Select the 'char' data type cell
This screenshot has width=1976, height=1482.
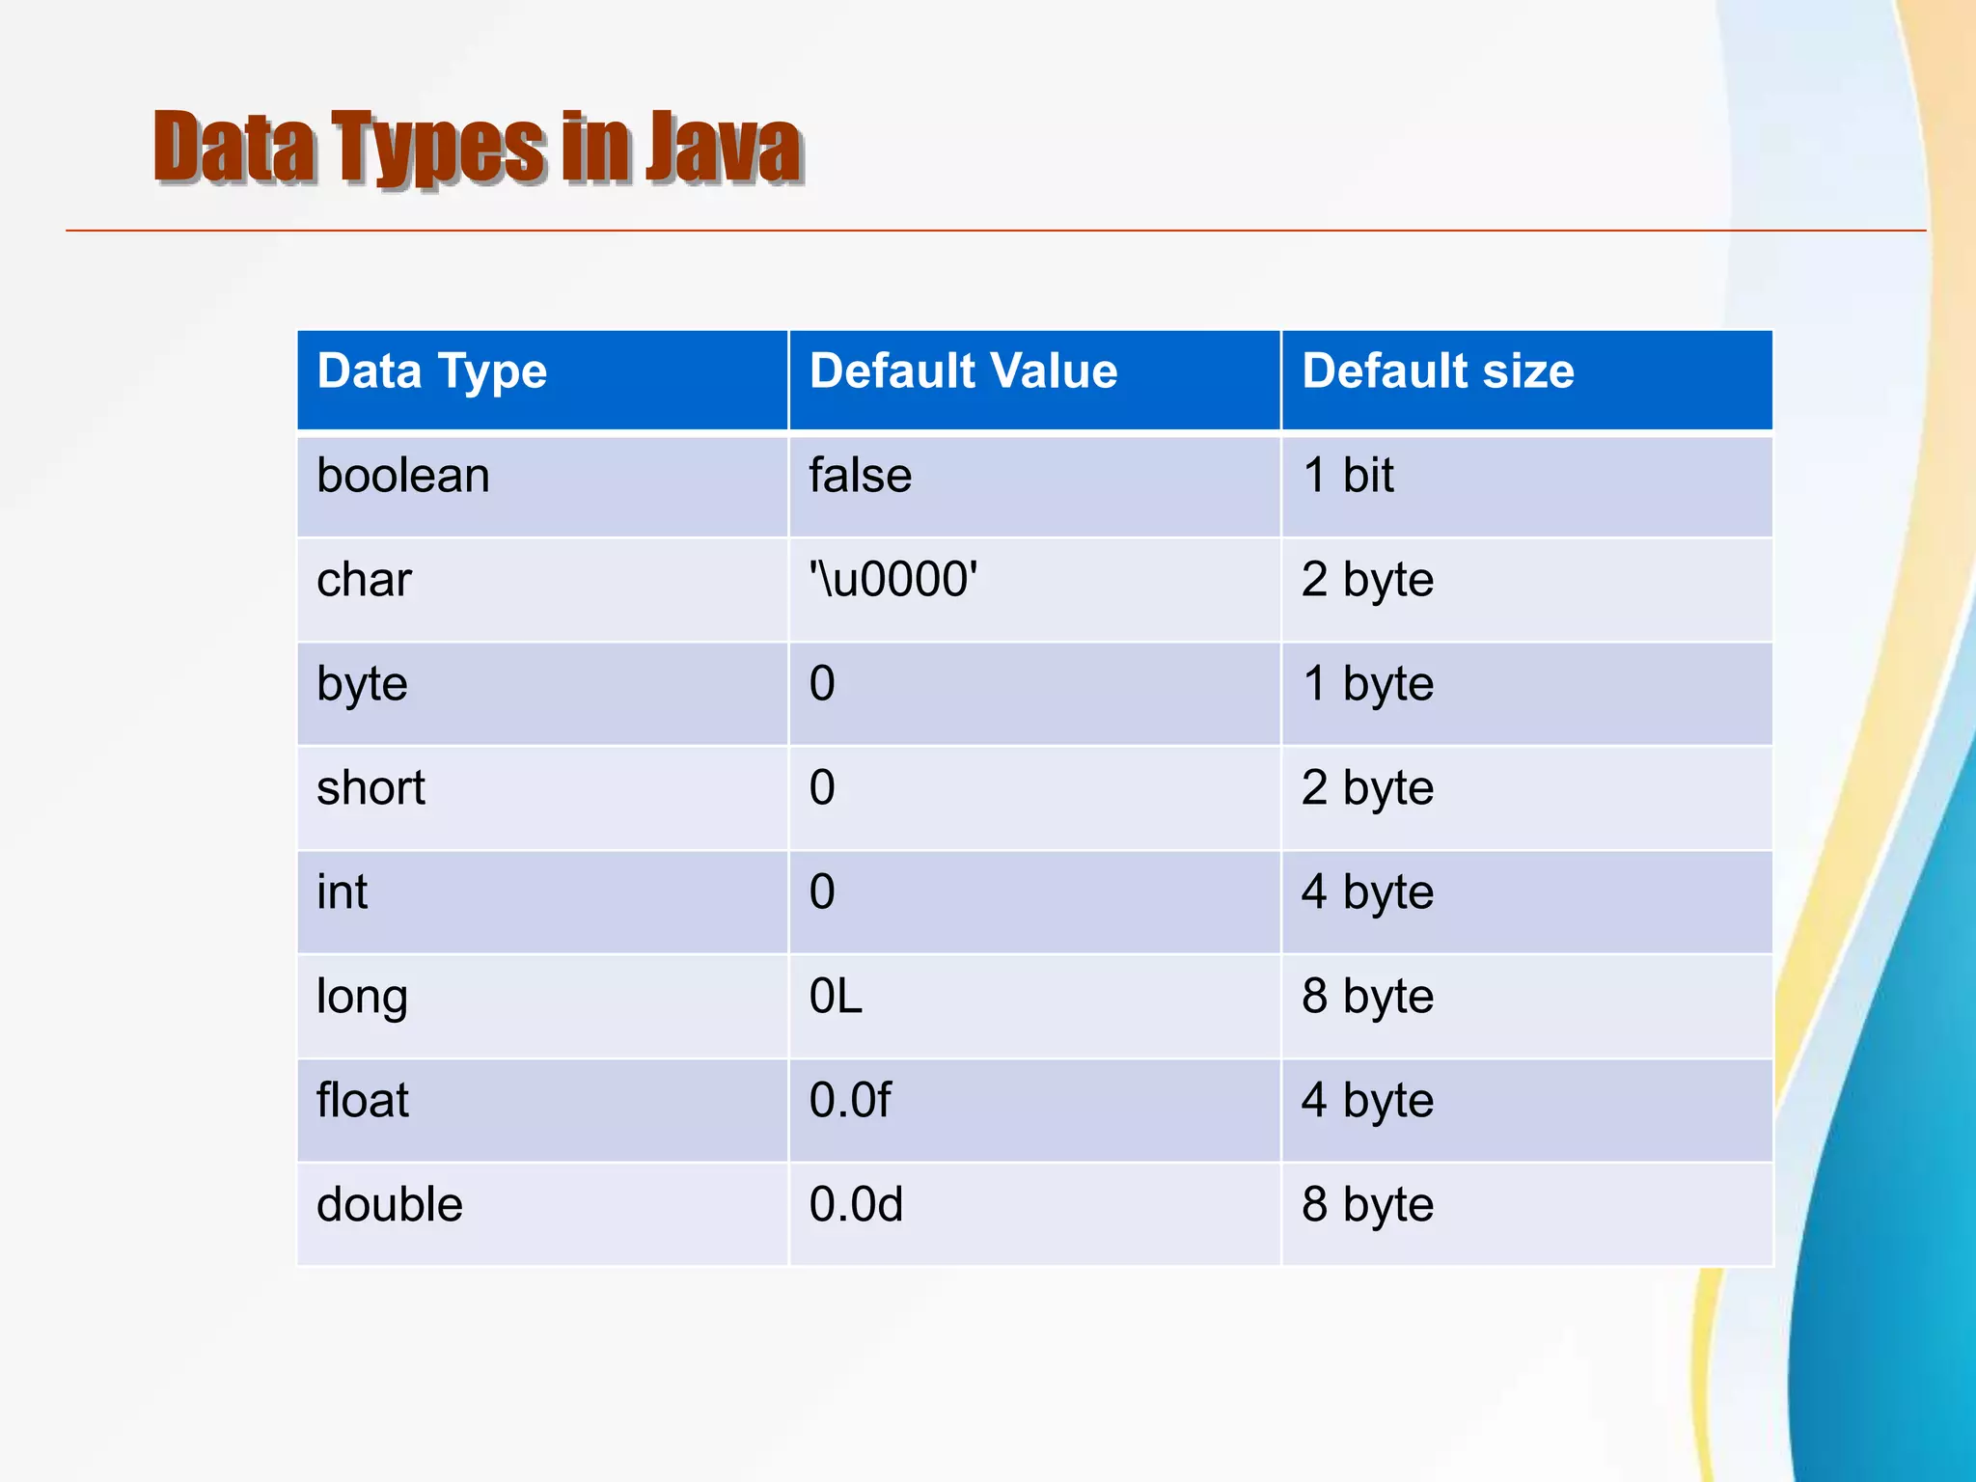pyautogui.click(x=364, y=580)
